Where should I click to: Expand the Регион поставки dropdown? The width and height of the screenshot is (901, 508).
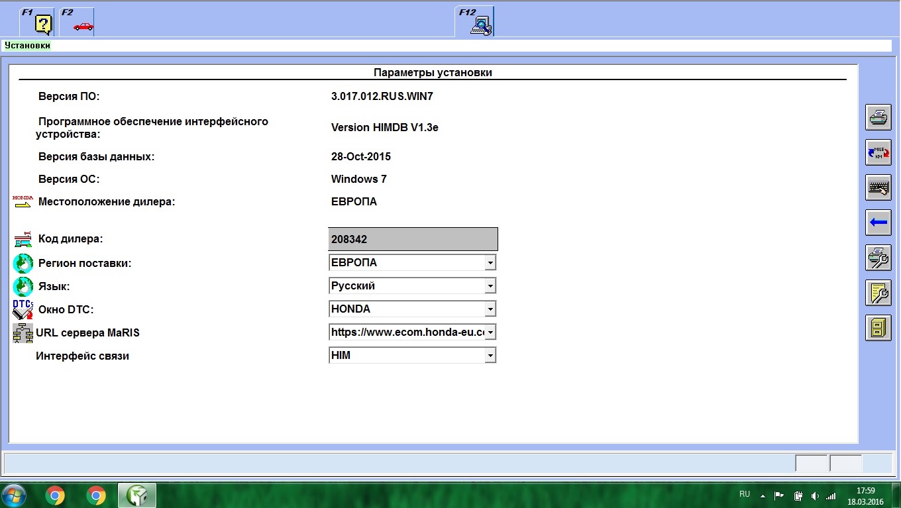tap(490, 263)
